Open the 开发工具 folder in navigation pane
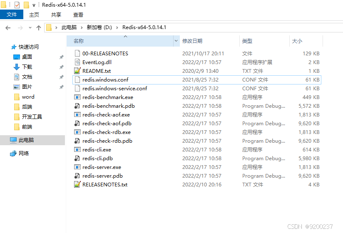The image size is (343, 233). [x=32, y=117]
